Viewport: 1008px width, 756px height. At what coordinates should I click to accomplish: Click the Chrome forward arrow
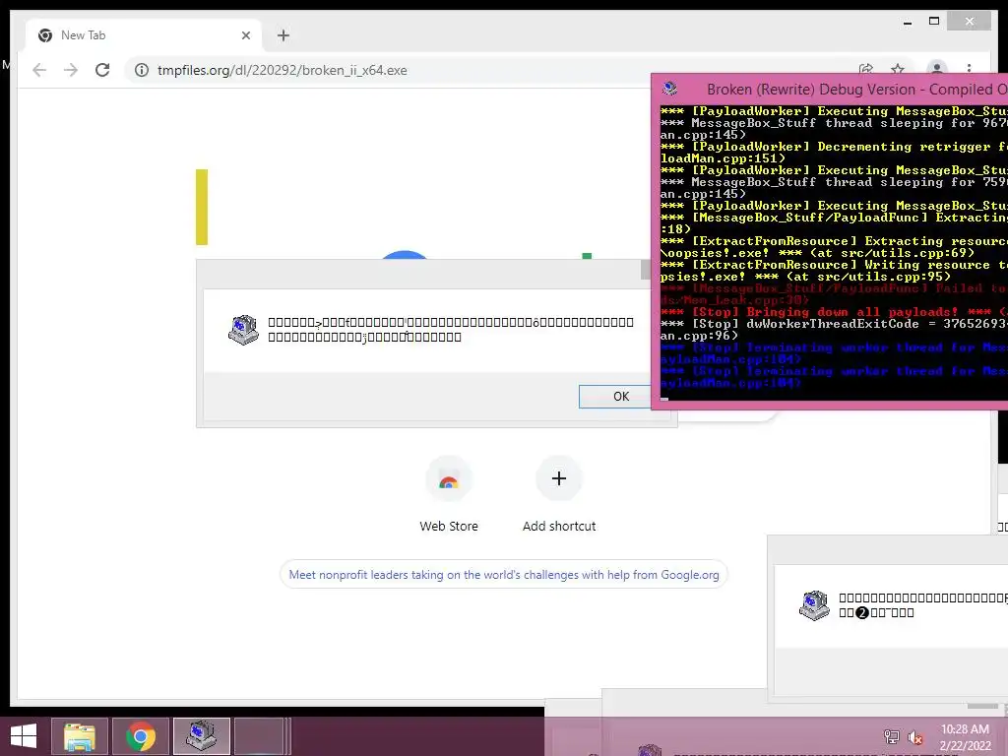[x=71, y=70]
